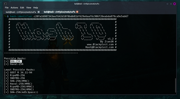Click the SHA-256(HMAC) entry

click(x=20, y=81)
